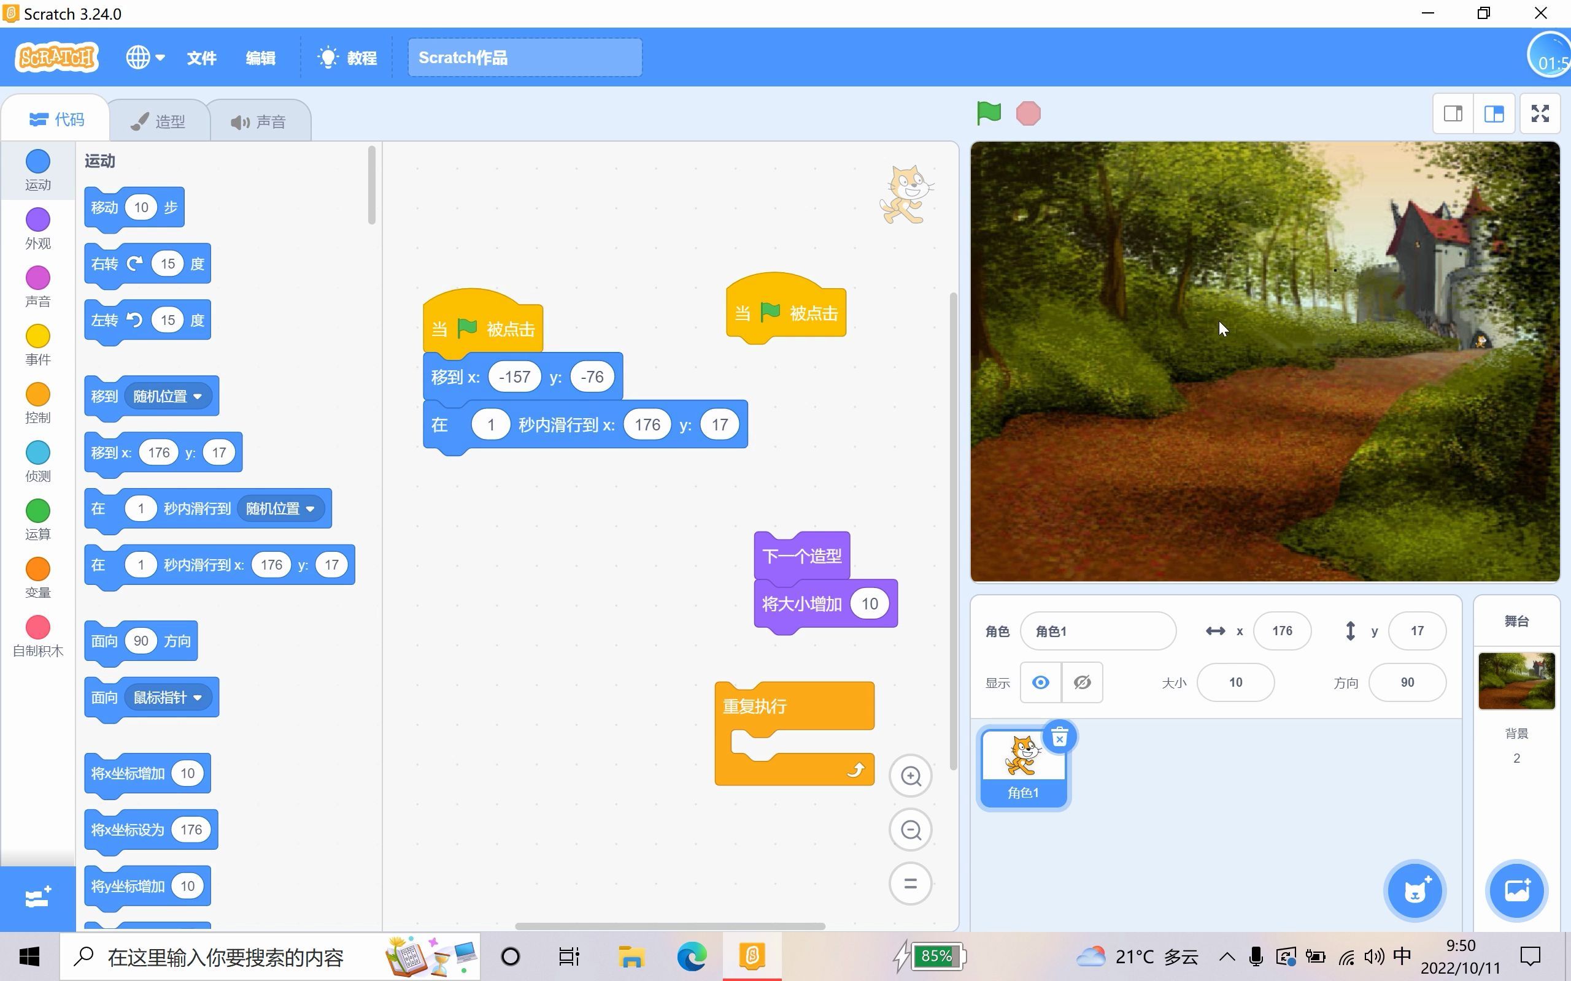Click the 大小 size input field
This screenshot has width=1571, height=981.
click(1235, 682)
